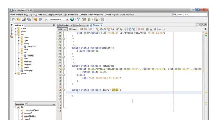This screenshot has height=120, width=214.
Task: Click the Find Next Occurrence icon
Action: click(105, 29)
